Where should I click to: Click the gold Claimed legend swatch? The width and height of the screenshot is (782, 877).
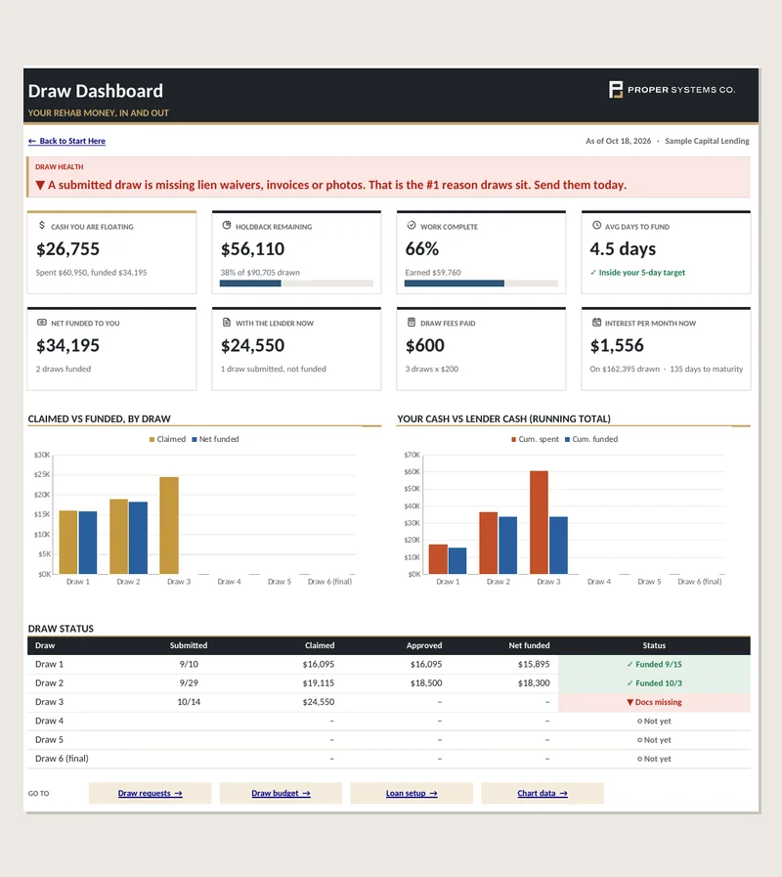(x=152, y=440)
